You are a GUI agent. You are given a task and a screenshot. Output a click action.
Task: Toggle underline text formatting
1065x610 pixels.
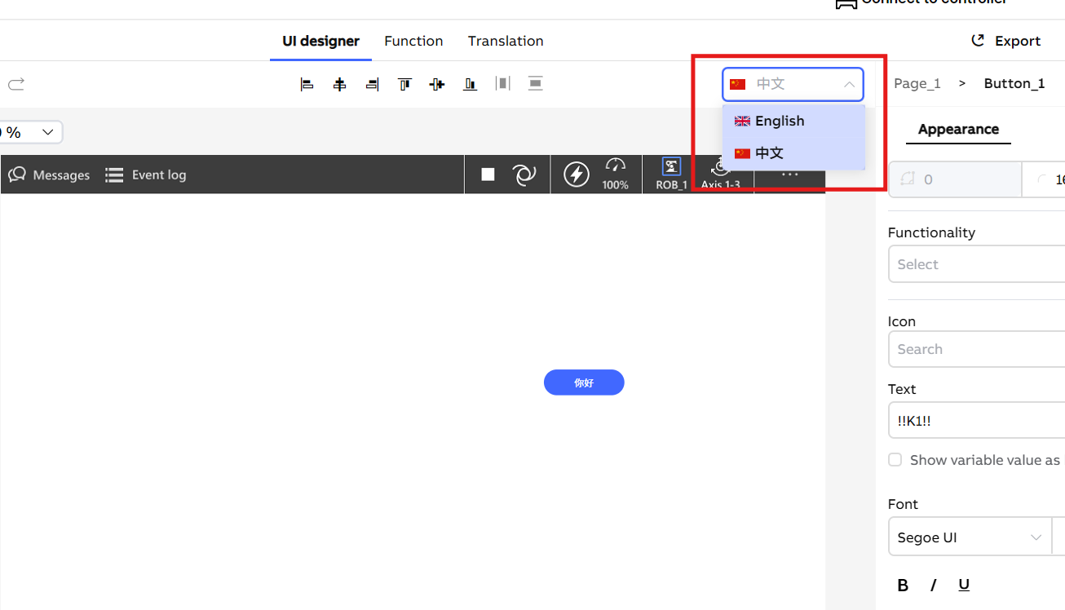(964, 585)
